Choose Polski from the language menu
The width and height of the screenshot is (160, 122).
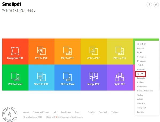140,99
